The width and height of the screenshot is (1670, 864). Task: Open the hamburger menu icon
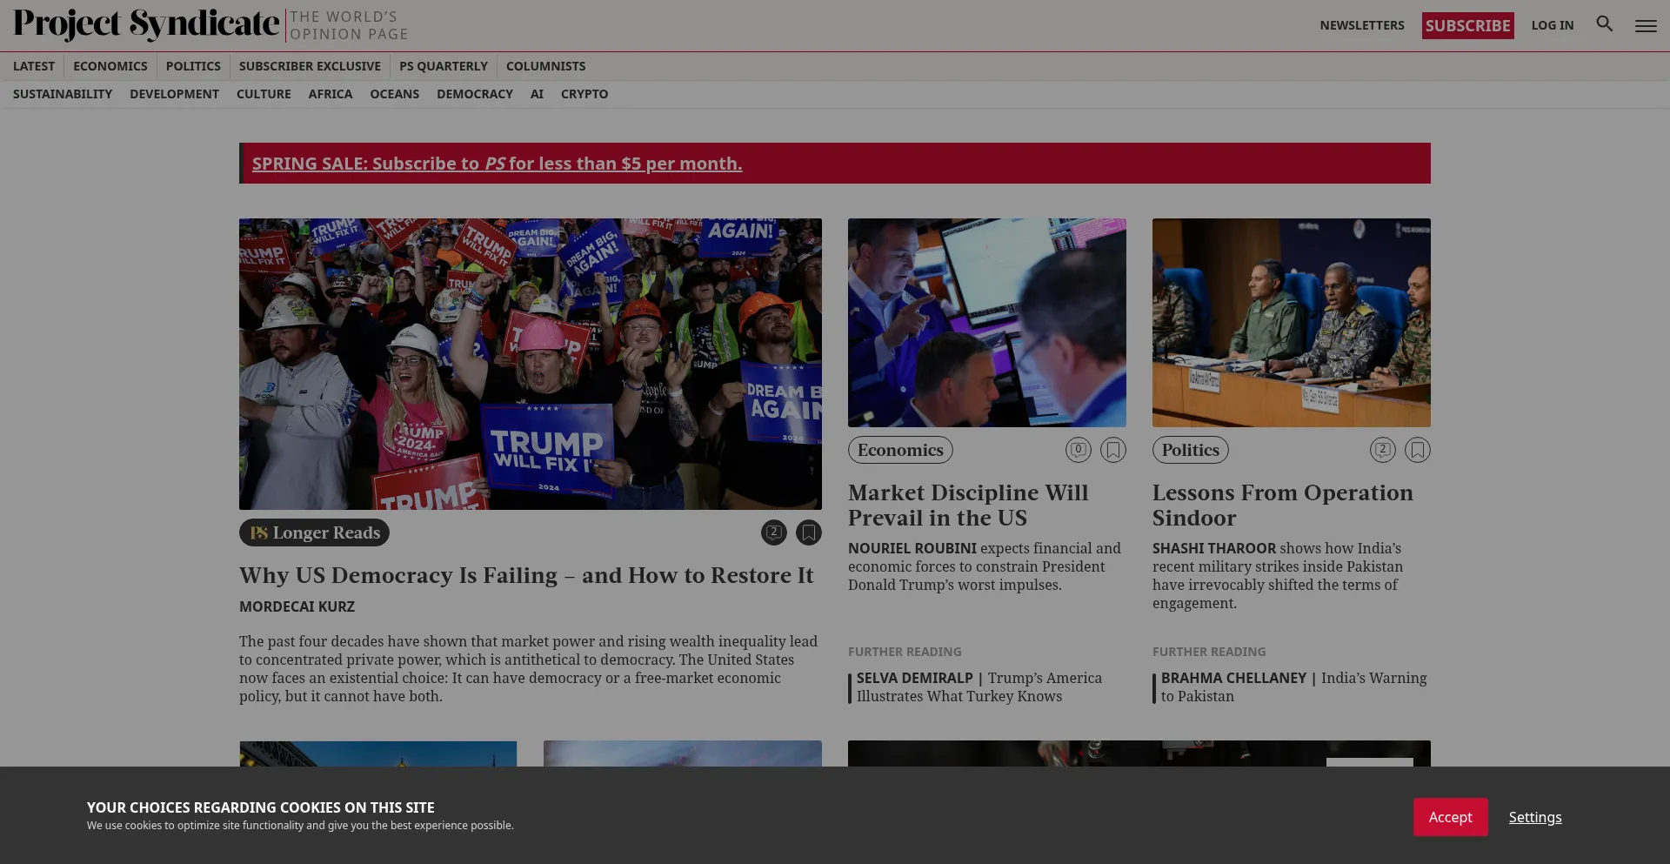(1646, 26)
